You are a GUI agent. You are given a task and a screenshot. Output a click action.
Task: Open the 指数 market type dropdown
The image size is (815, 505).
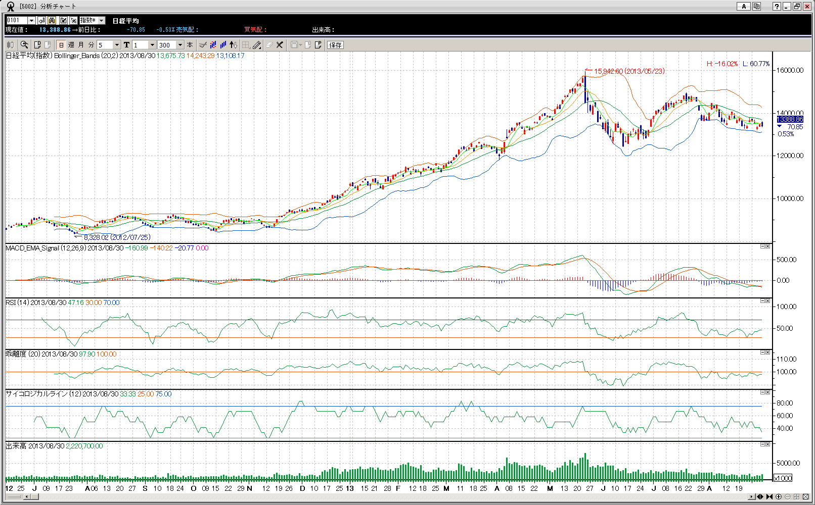click(x=101, y=20)
